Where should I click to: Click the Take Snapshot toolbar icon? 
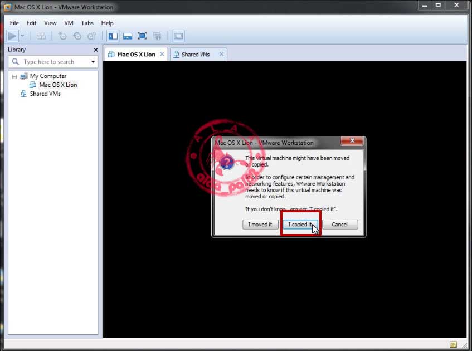(62, 36)
